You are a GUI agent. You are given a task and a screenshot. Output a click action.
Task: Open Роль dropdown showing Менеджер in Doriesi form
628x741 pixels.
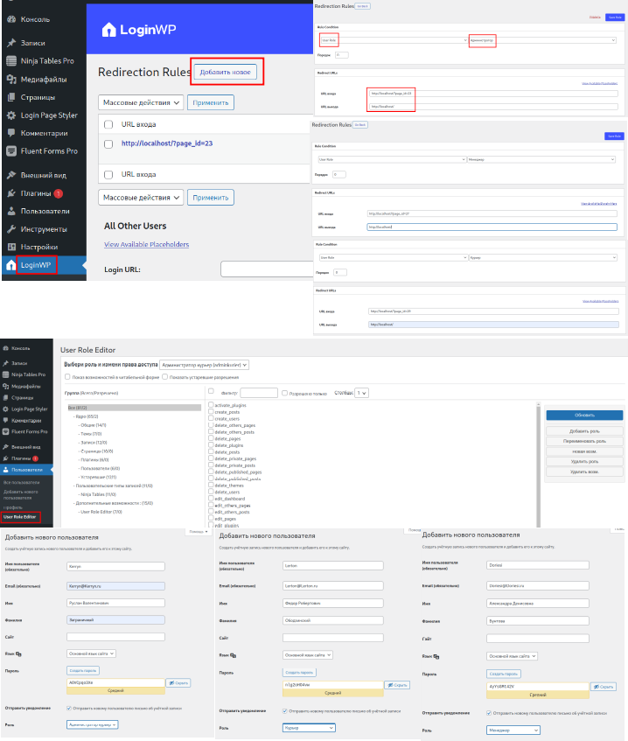coord(513,731)
